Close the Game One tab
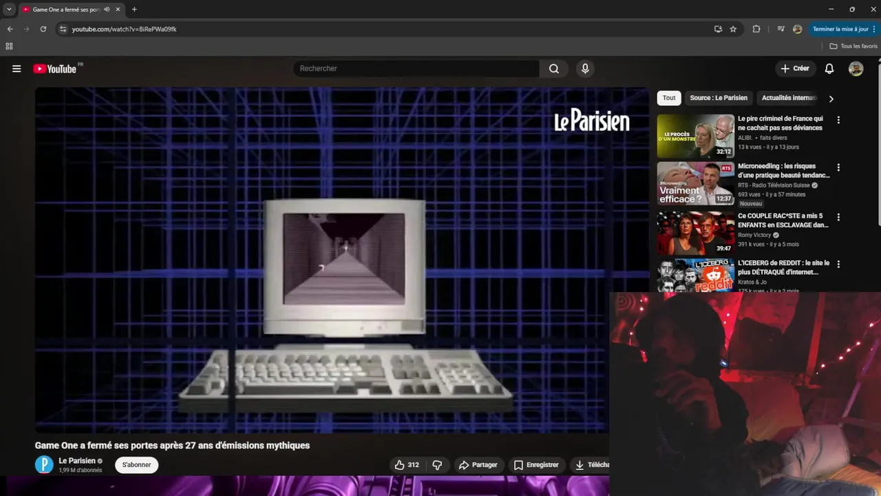Image resolution: width=881 pixels, height=496 pixels. (x=118, y=10)
